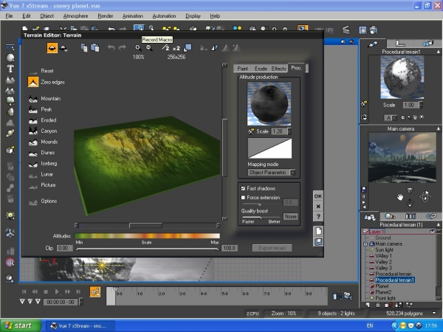Confirm with the OK button

pos(318,196)
